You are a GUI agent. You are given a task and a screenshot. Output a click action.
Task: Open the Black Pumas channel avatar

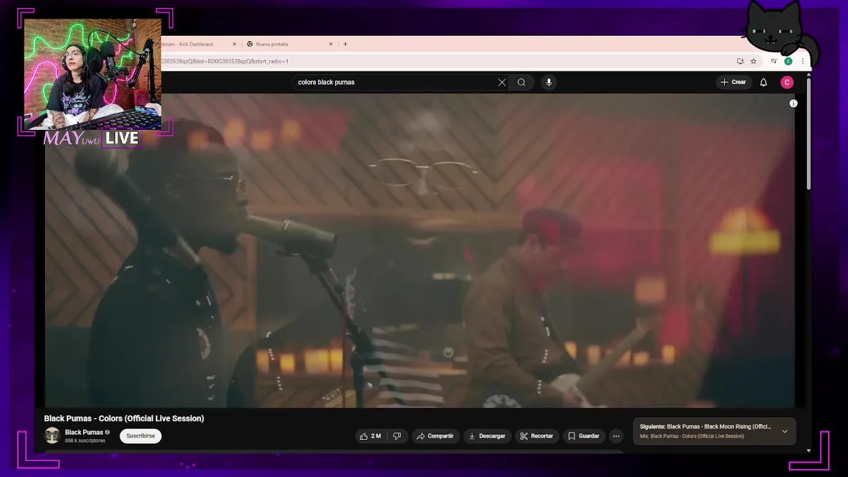point(52,435)
